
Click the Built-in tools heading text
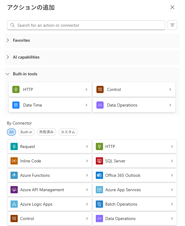pyautogui.click(x=25, y=74)
